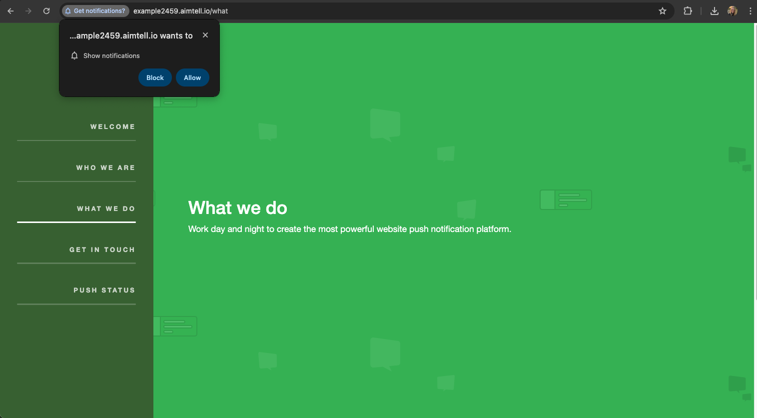Open Chrome's three-dot menu
The width and height of the screenshot is (757, 418).
750,11
